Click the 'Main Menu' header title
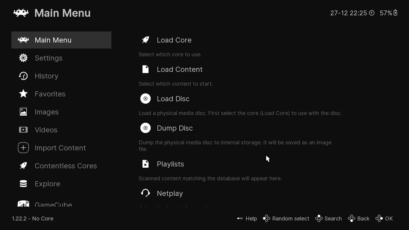The image size is (409, 230). [x=63, y=13]
